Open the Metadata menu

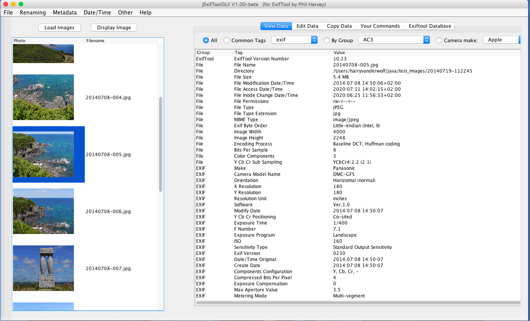pyautogui.click(x=65, y=12)
